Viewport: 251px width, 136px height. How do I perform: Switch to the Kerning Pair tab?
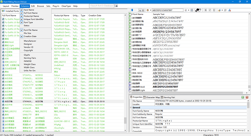click(x=168, y=97)
